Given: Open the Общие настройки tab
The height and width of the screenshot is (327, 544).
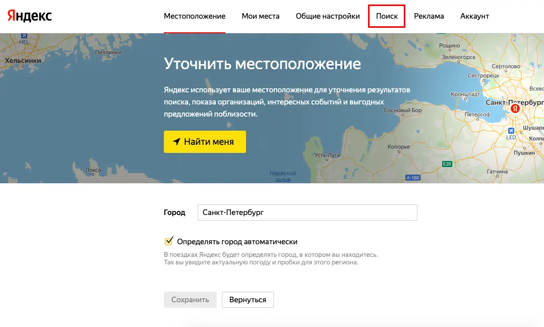Looking at the screenshot, I should point(328,16).
